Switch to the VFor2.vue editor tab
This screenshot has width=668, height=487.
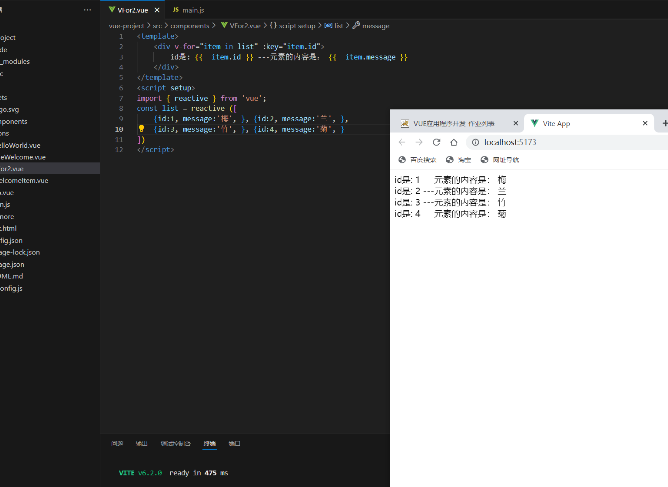point(133,10)
